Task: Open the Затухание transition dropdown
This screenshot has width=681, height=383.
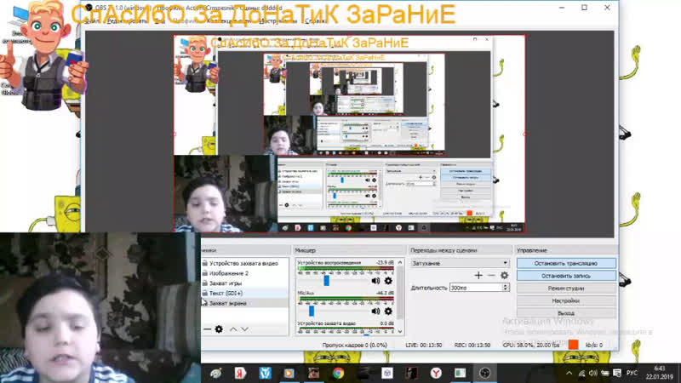Action: click(x=460, y=263)
